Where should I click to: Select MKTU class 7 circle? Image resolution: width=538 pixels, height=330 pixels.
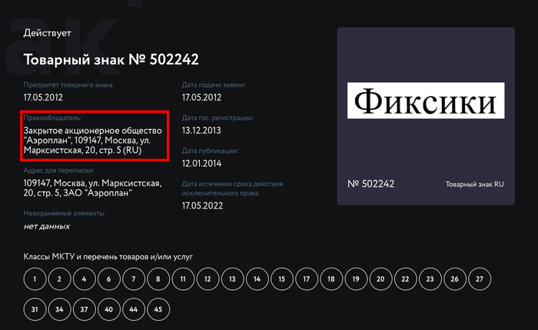(x=134, y=278)
